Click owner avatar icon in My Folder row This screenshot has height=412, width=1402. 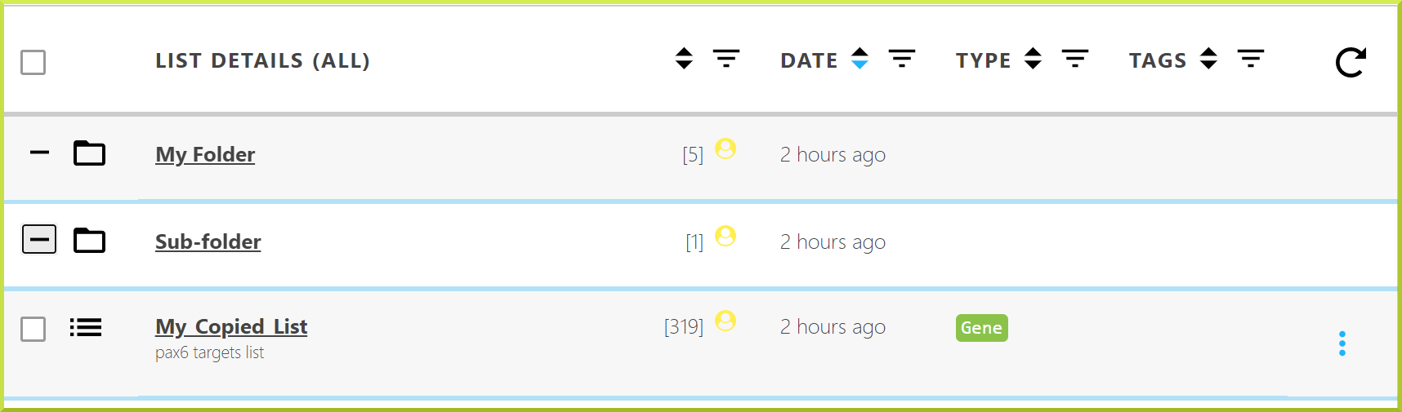[x=726, y=148]
